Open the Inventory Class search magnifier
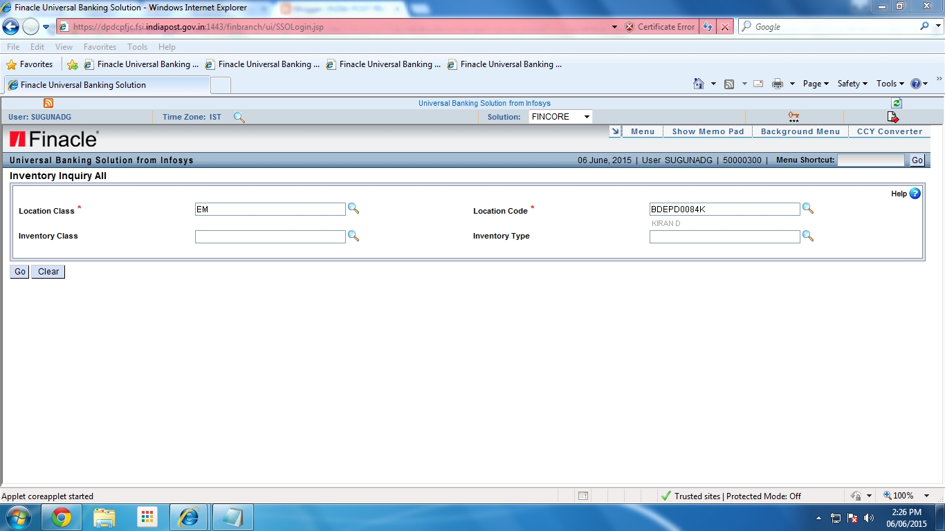The height and width of the screenshot is (531, 945). pos(354,236)
